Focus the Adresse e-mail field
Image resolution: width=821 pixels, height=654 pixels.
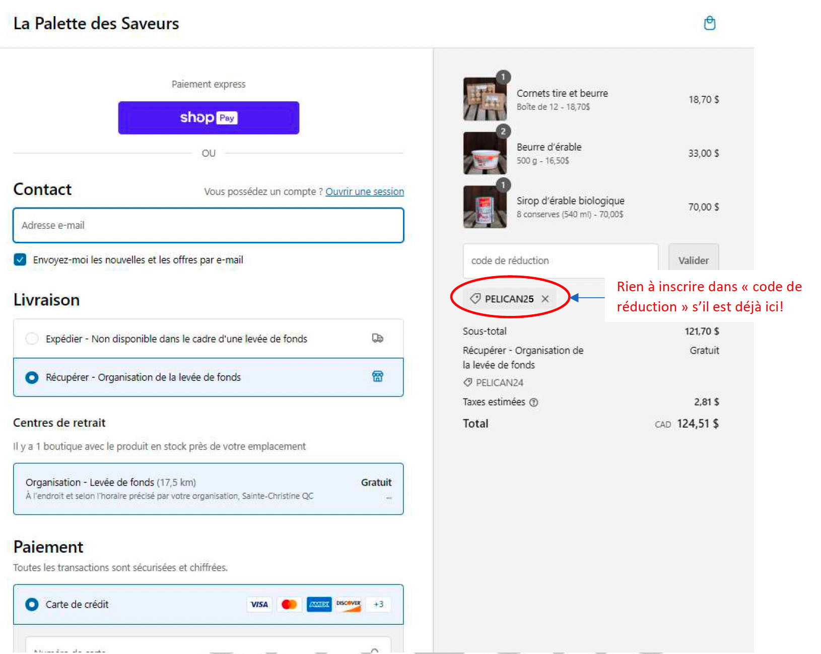pos(209,225)
